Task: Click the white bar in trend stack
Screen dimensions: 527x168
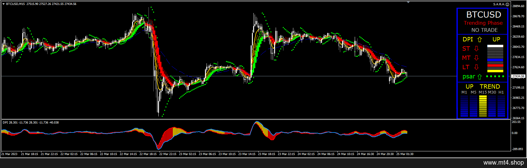Action: pos(495,46)
